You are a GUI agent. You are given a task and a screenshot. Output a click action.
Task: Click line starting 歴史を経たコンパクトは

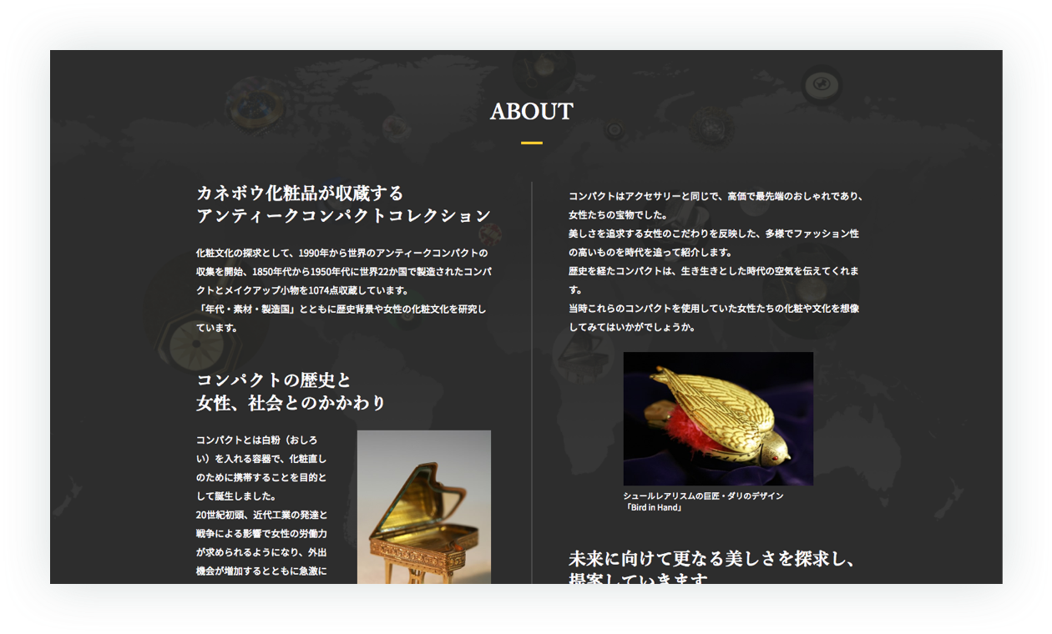click(714, 271)
